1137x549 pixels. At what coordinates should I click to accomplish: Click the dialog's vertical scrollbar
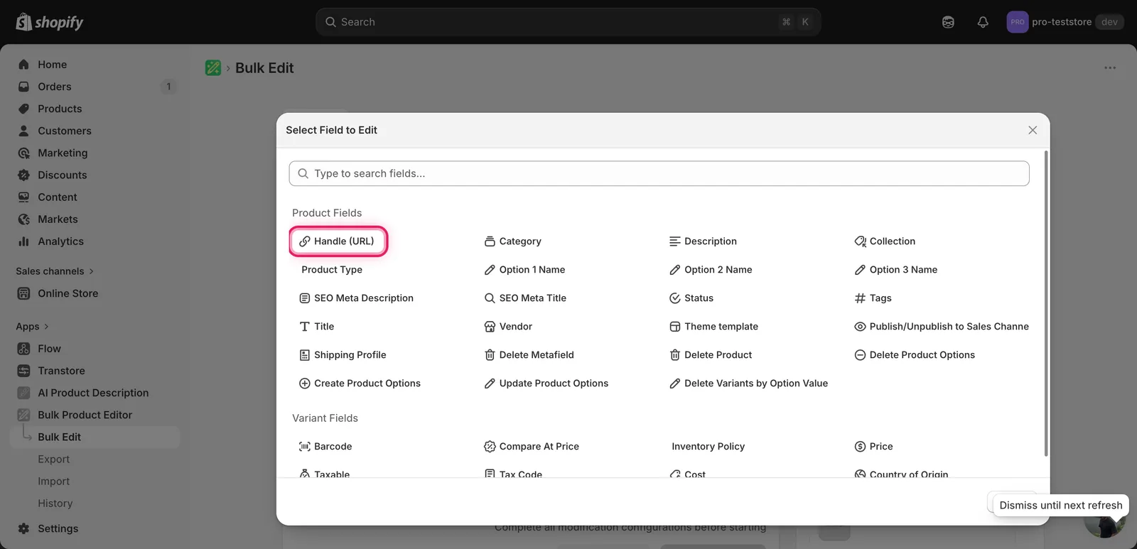tap(1046, 303)
